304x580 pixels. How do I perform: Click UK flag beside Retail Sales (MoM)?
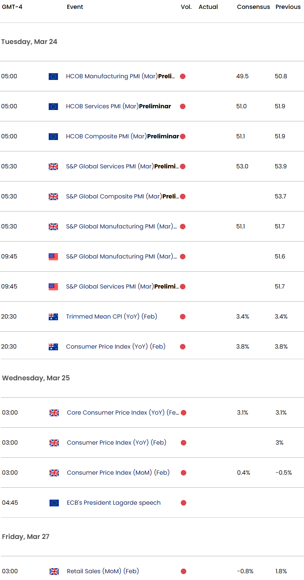(x=54, y=572)
